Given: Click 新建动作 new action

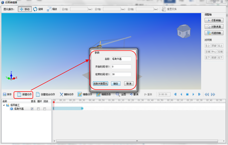Looking at the screenshot, I should pos(24,94).
